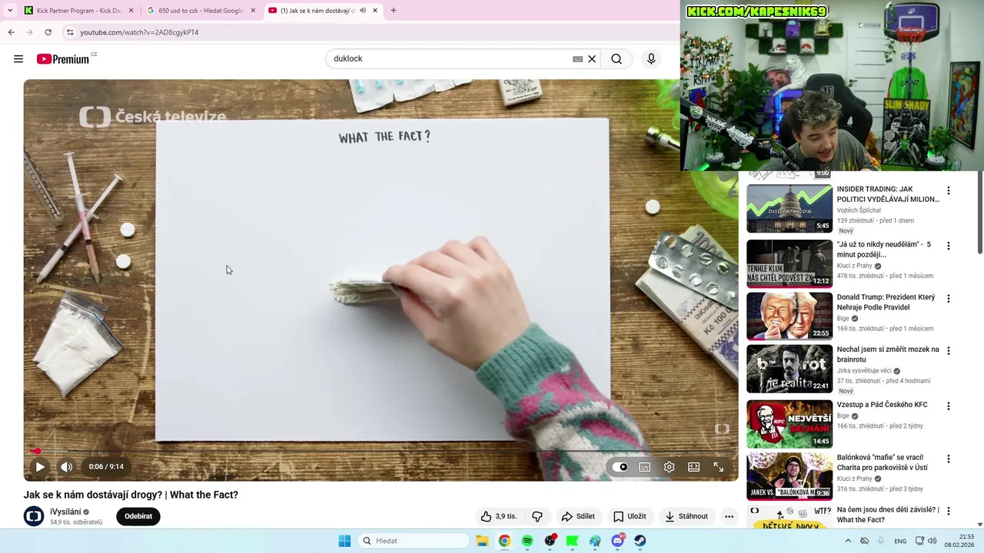Open Spotify from the taskbar
This screenshot has height=553, width=984.
pos(527,541)
